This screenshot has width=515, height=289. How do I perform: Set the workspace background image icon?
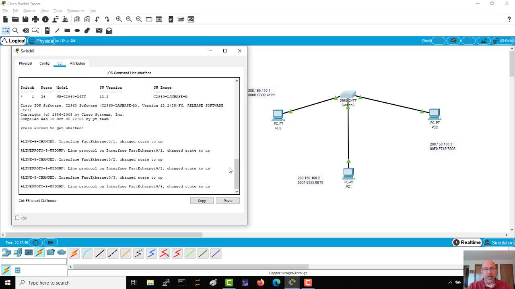(484, 41)
